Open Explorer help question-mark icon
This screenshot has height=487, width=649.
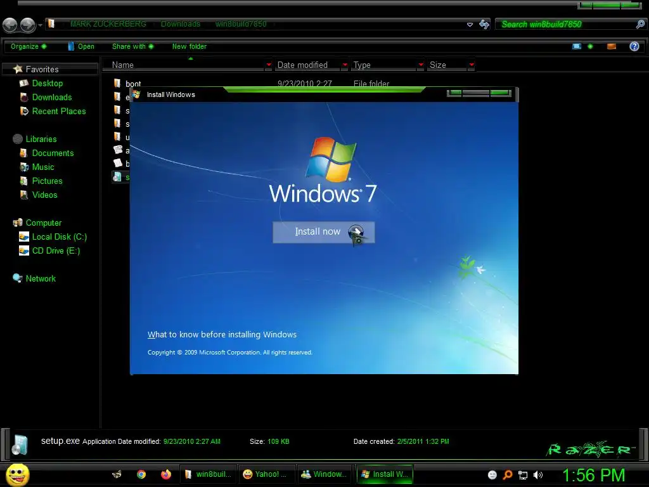[x=634, y=46]
